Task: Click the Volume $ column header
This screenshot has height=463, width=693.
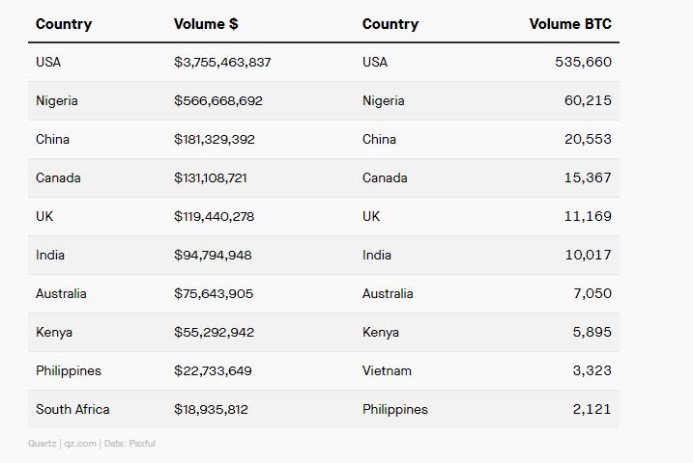Action: point(206,24)
